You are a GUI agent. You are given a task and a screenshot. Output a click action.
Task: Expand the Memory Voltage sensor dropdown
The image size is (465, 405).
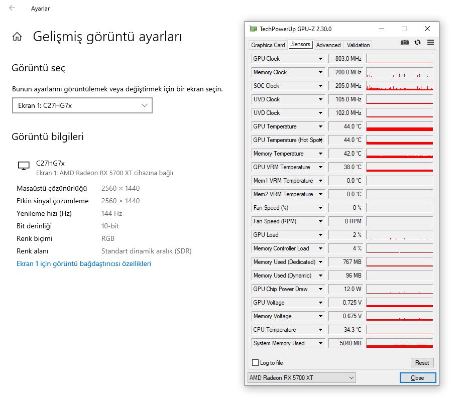(320, 316)
